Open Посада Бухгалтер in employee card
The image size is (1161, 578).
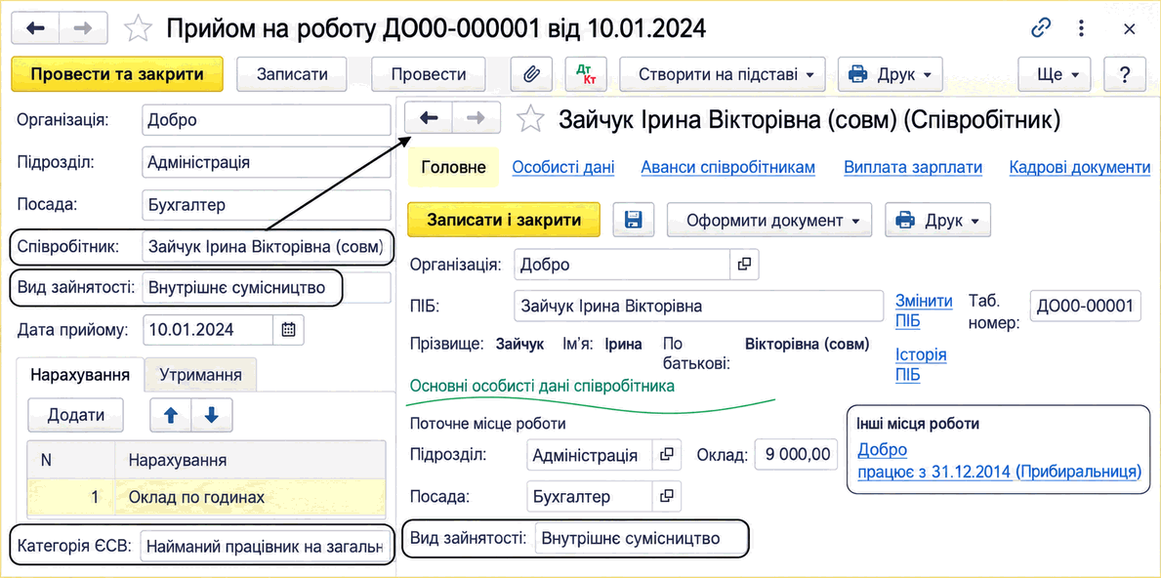tap(666, 497)
